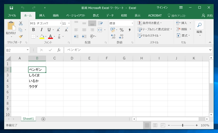The height and width of the screenshot is (133, 218).
Task: Open ファイル tab
Action: click(x=12, y=15)
